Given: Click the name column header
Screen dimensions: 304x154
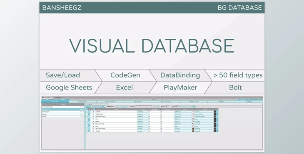Looking at the screenshot, I should [116, 109].
